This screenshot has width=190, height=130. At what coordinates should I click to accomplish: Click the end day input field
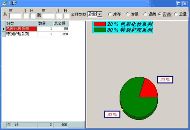tap(67, 16)
